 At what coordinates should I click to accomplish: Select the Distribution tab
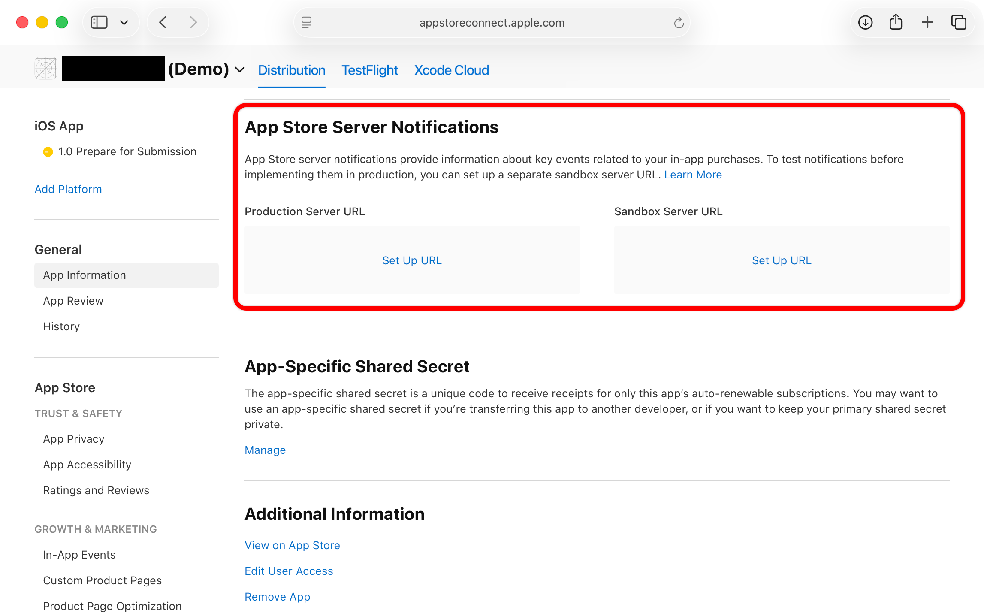[x=292, y=70]
